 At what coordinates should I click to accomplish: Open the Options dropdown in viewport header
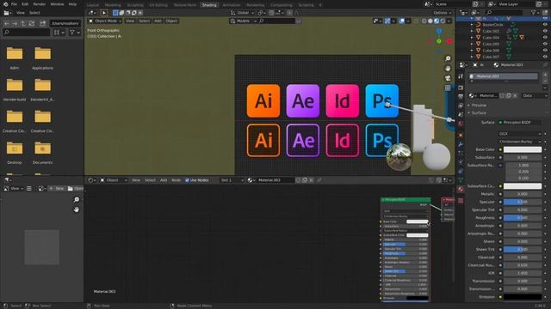(442, 13)
